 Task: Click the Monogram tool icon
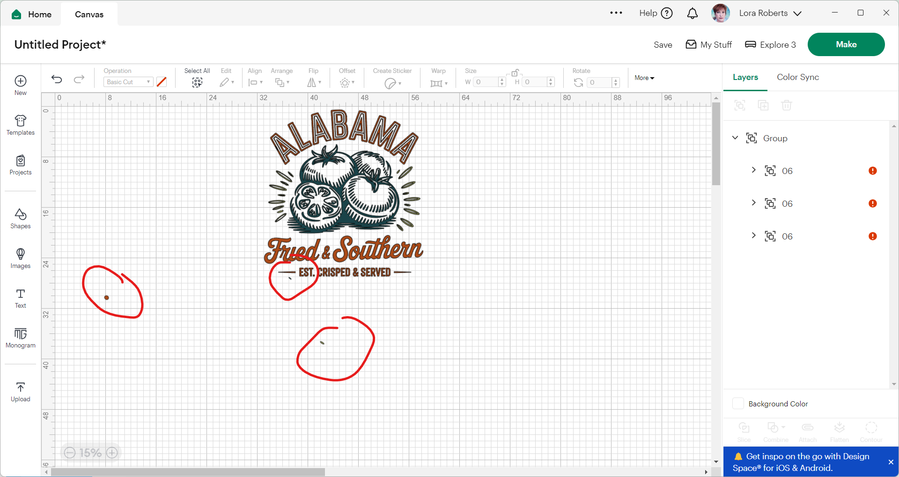20,338
